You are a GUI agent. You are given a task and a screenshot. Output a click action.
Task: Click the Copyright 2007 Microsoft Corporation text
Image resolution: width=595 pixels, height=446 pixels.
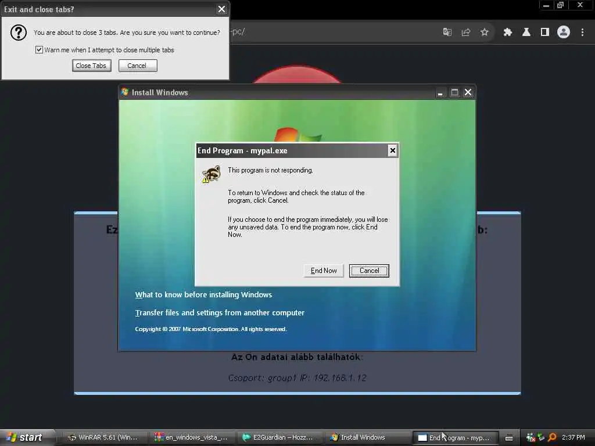210,329
